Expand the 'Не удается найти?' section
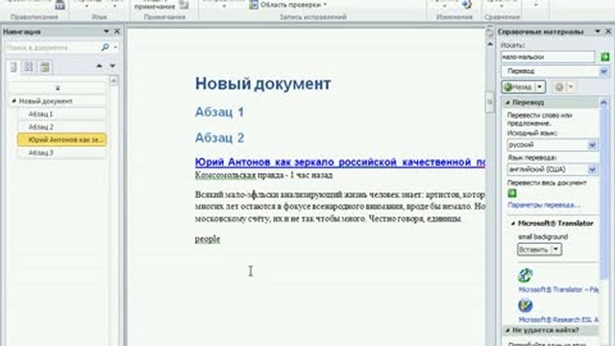 point(507,331)
